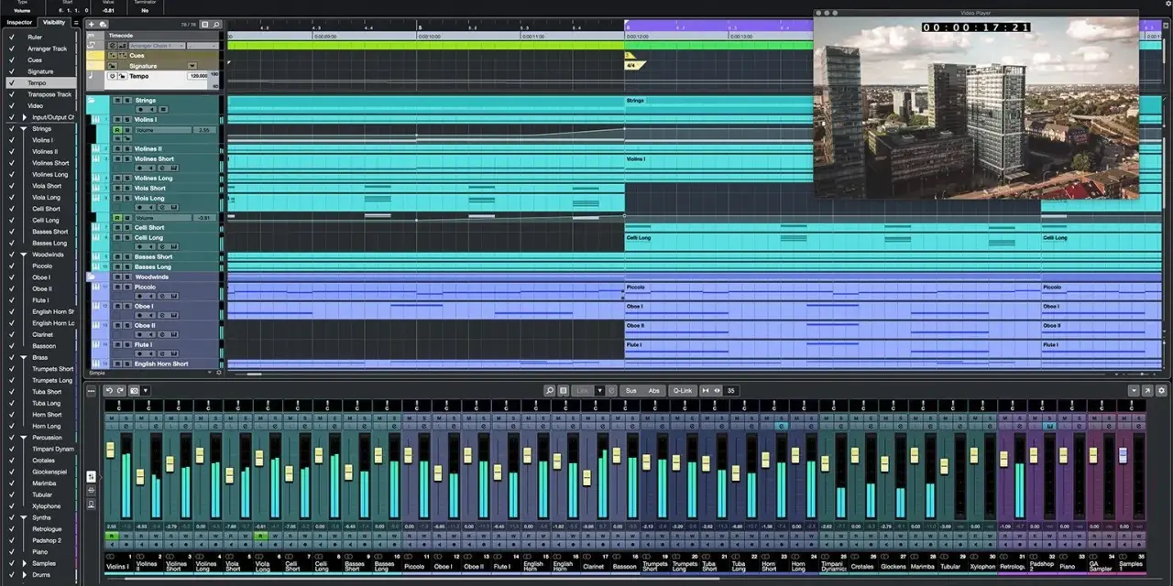The height and width of the screenshot is (586, 1173).
Task: Click the tempo value field 120.000
Action: click(x=199, y=76)
